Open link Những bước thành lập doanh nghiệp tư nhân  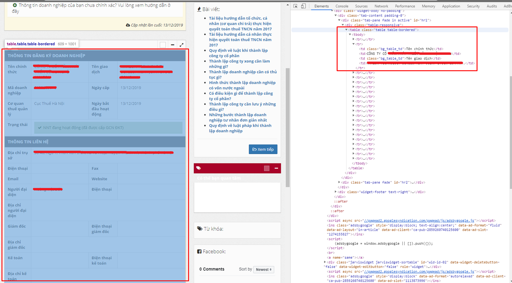[x=238, y=117]
